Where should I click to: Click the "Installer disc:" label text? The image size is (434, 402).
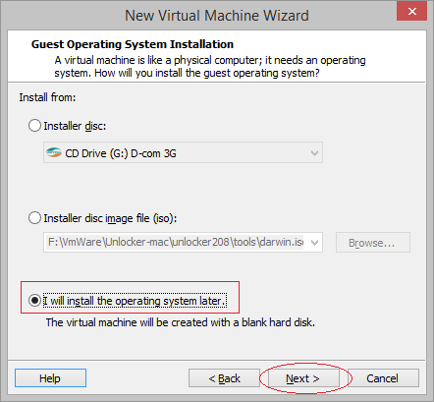point(75,126)
